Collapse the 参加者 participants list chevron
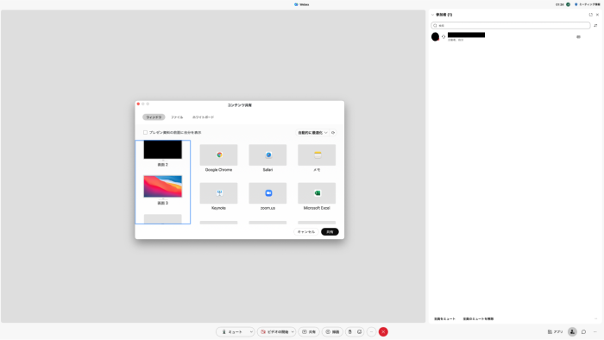604x340 pixels. pyautogui.click(x=432, y=15)
